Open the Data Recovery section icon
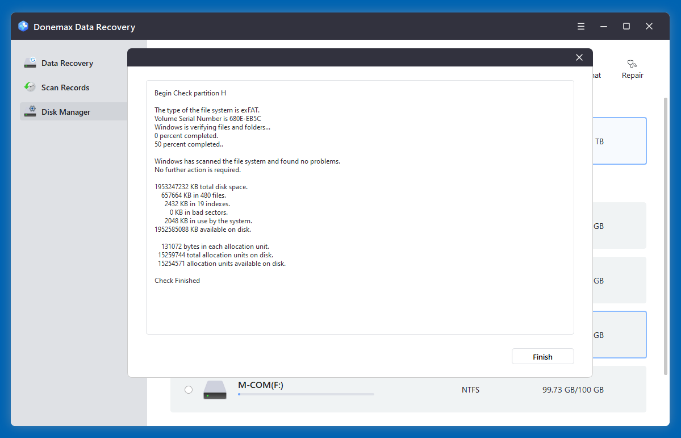681x438 pixels. 30,62
